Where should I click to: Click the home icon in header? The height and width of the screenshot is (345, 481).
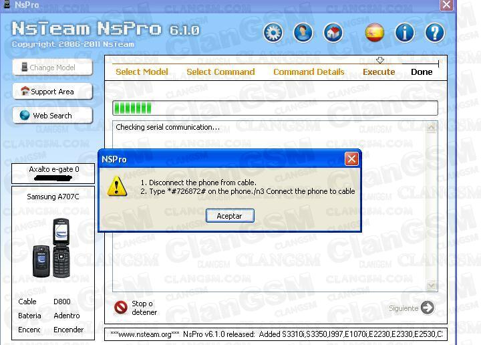click(333, 33)
